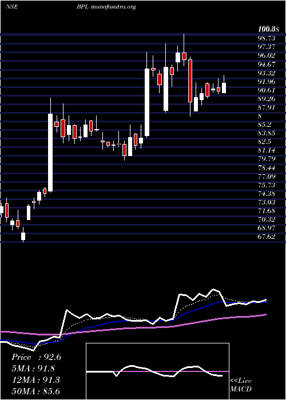Click the 78.44 price axis label

(267, 168)
